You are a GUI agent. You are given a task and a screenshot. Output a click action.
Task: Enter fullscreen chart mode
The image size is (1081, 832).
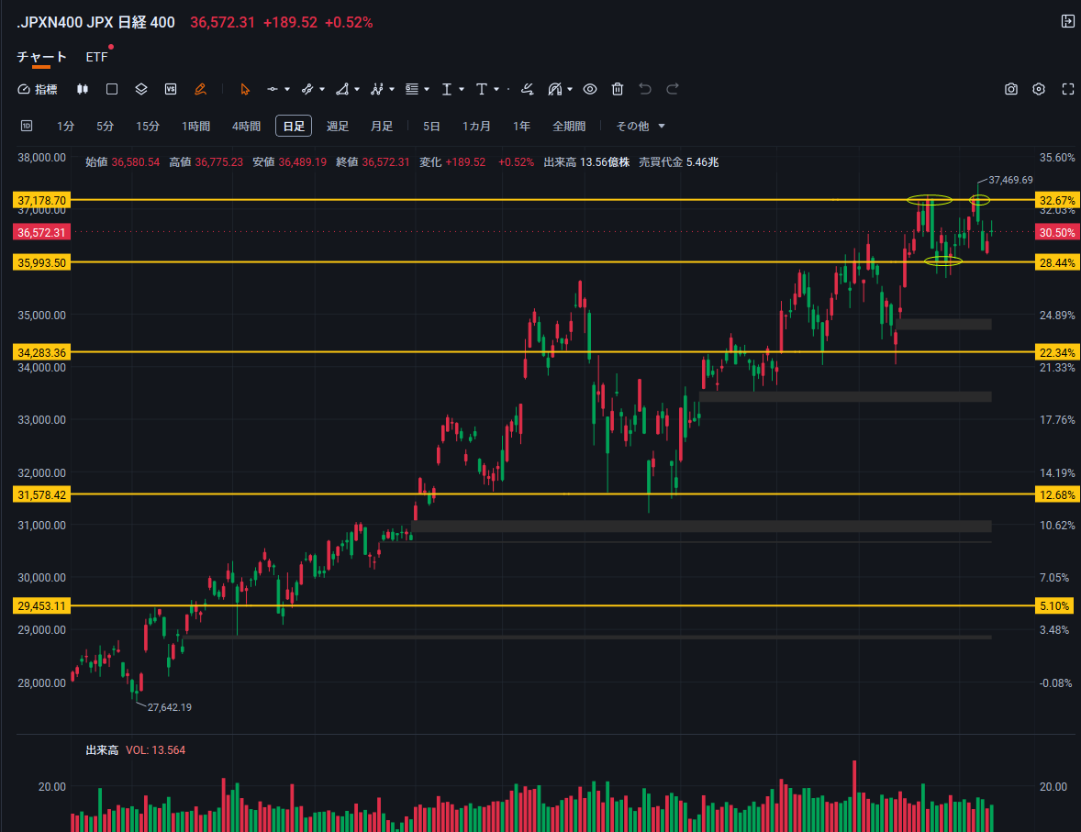point(1068,89)
